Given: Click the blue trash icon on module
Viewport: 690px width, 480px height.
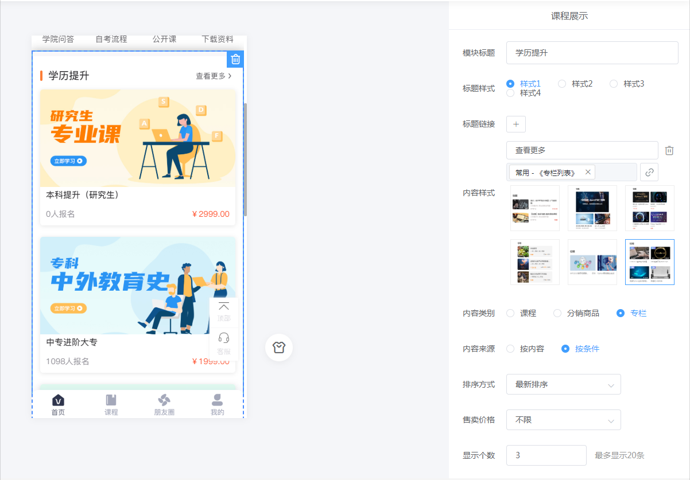Looking at the screenshot, I should (235, 59).
